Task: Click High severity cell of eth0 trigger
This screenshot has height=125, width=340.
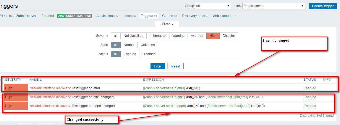Action: 16,88
